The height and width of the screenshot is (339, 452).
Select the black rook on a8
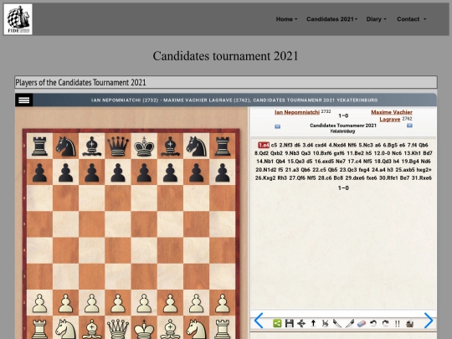39,146
